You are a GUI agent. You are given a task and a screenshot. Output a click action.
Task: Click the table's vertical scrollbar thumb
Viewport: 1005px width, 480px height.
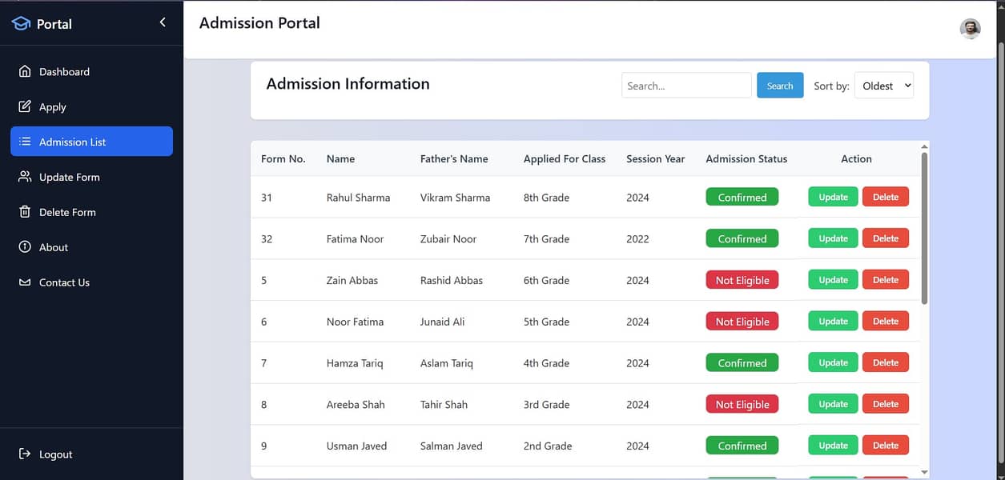[924, 228]
